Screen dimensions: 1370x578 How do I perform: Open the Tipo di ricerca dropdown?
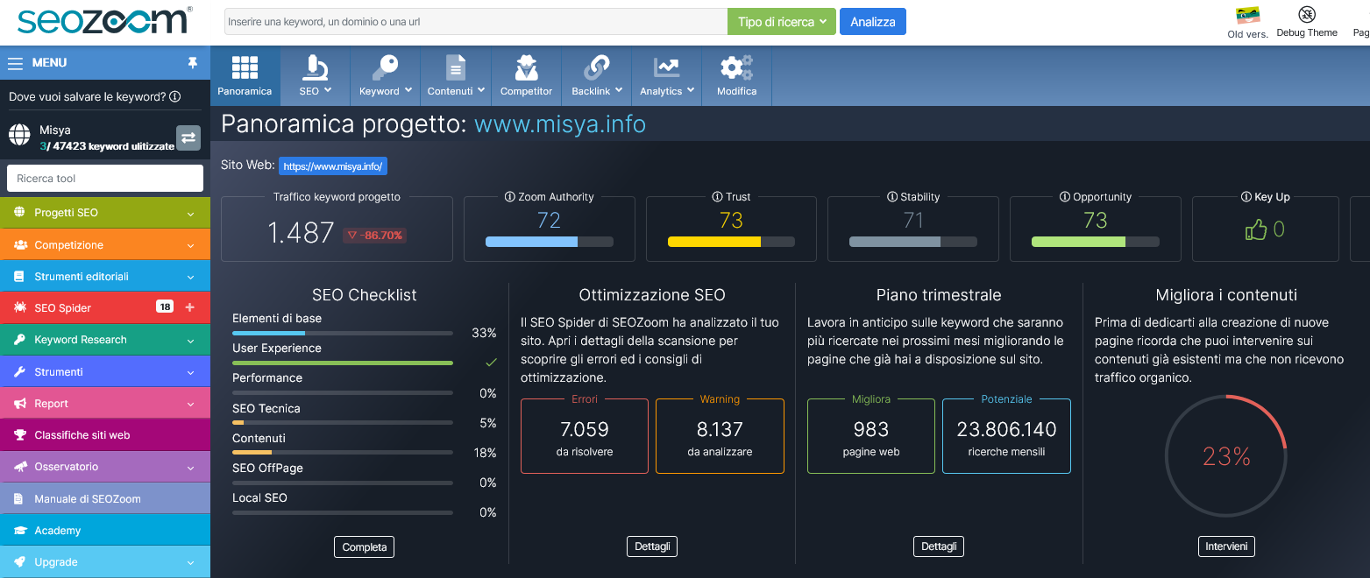pos(782,22)
